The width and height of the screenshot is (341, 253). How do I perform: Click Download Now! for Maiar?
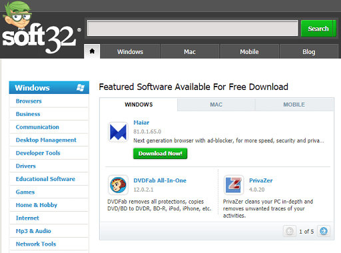click(x=161, y=154)
